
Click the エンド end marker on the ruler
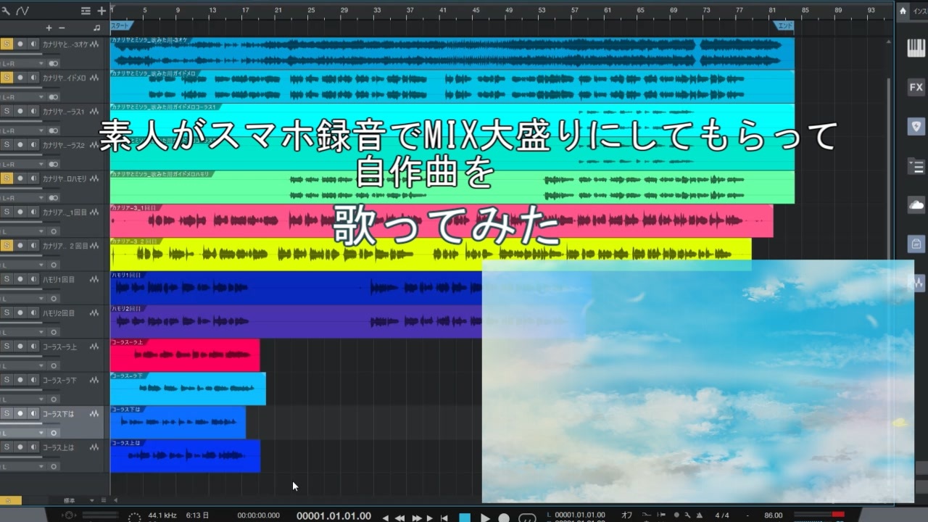tap(784, 25)
